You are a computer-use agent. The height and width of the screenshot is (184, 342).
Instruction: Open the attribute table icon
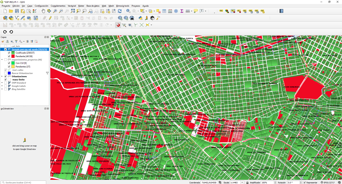[x=164, y=11]
